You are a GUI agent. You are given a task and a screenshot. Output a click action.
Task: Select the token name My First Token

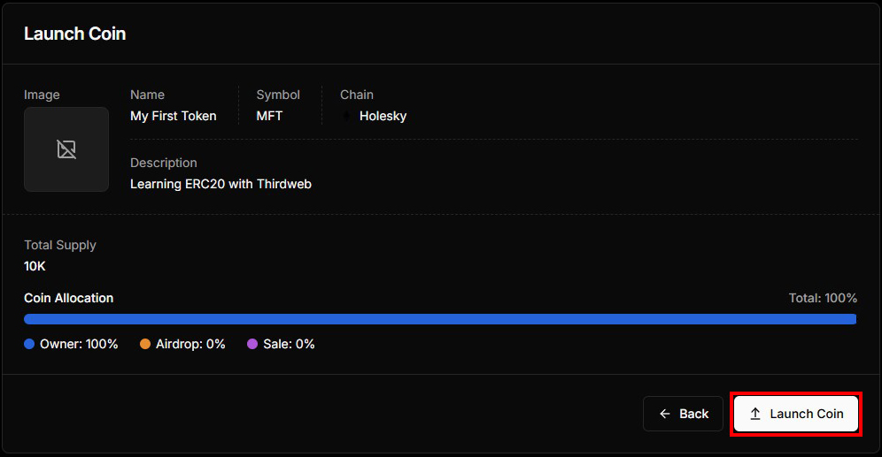174,116
